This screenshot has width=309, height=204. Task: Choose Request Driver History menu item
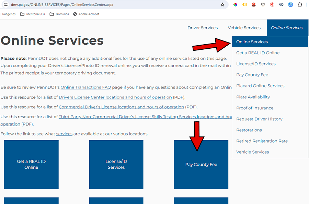point(259,119)
